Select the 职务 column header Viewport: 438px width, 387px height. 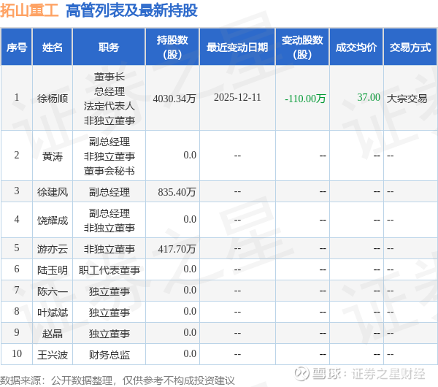pyautogui.click(x=109, y=47)
